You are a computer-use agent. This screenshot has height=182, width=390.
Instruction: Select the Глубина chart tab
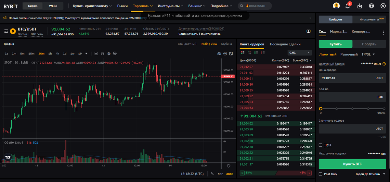point(226,44)
